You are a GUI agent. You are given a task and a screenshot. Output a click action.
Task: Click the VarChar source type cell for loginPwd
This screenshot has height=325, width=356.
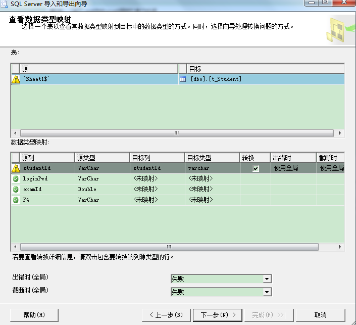103,178
